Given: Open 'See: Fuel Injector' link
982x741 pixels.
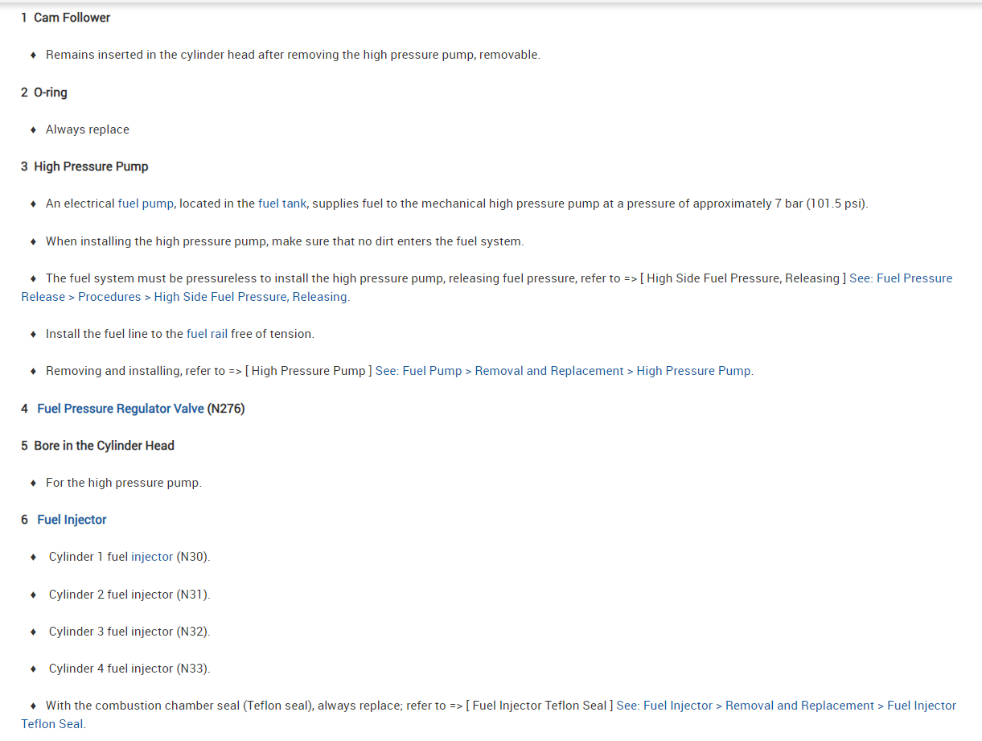Looking at the screenshot, I should 664,706.
